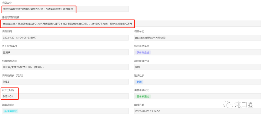Click the 项目所属行业 label
The image size is (262, 116).
(x=142, y=61)
